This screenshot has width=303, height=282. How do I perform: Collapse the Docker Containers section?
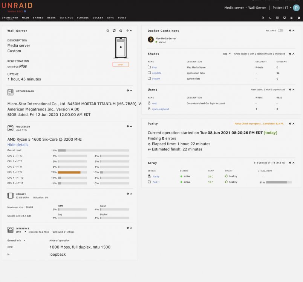click(x=293, y=31)
